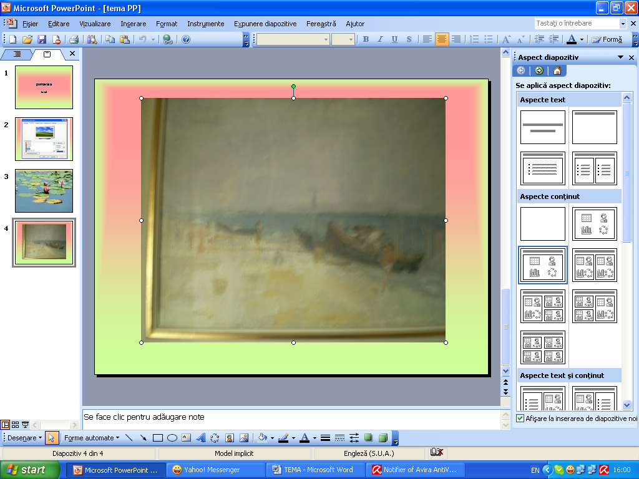Open the Windows start menu
Image resolution: width=639 pixels, height=479 pixels.
click(x=29, y=470)
